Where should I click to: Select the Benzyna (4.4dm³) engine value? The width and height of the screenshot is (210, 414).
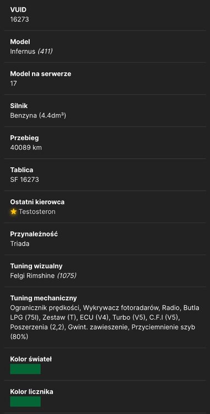38,116
